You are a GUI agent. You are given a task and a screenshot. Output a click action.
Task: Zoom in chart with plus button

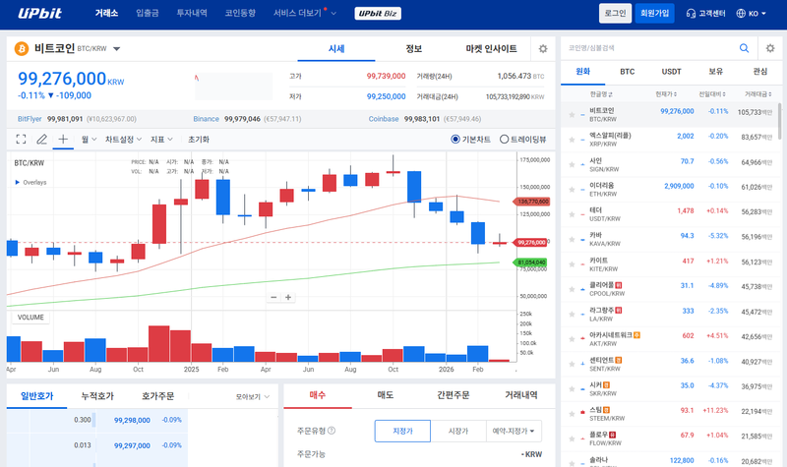tap(288, 297)
